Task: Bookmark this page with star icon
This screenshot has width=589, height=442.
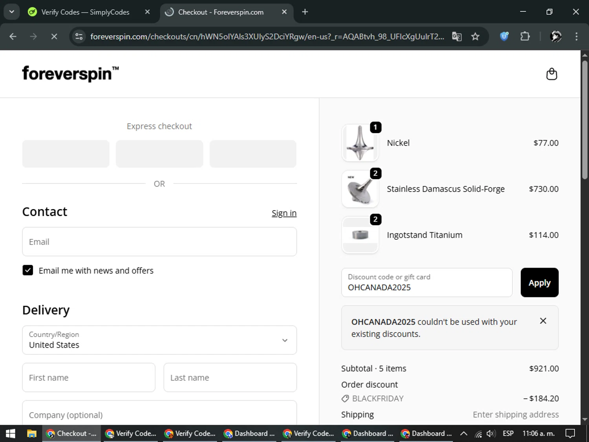Action: (x=475, y=37)
